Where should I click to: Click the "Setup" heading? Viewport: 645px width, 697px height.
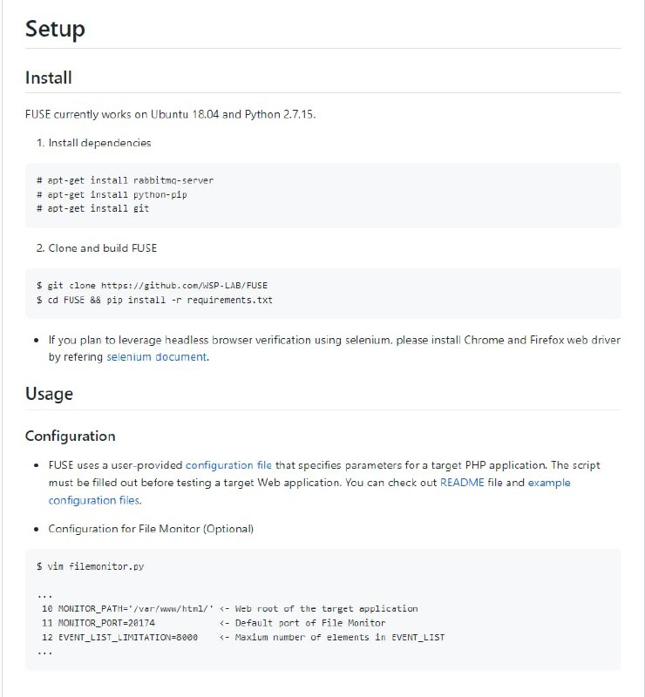pyautogui.click(x=55, y=29)
